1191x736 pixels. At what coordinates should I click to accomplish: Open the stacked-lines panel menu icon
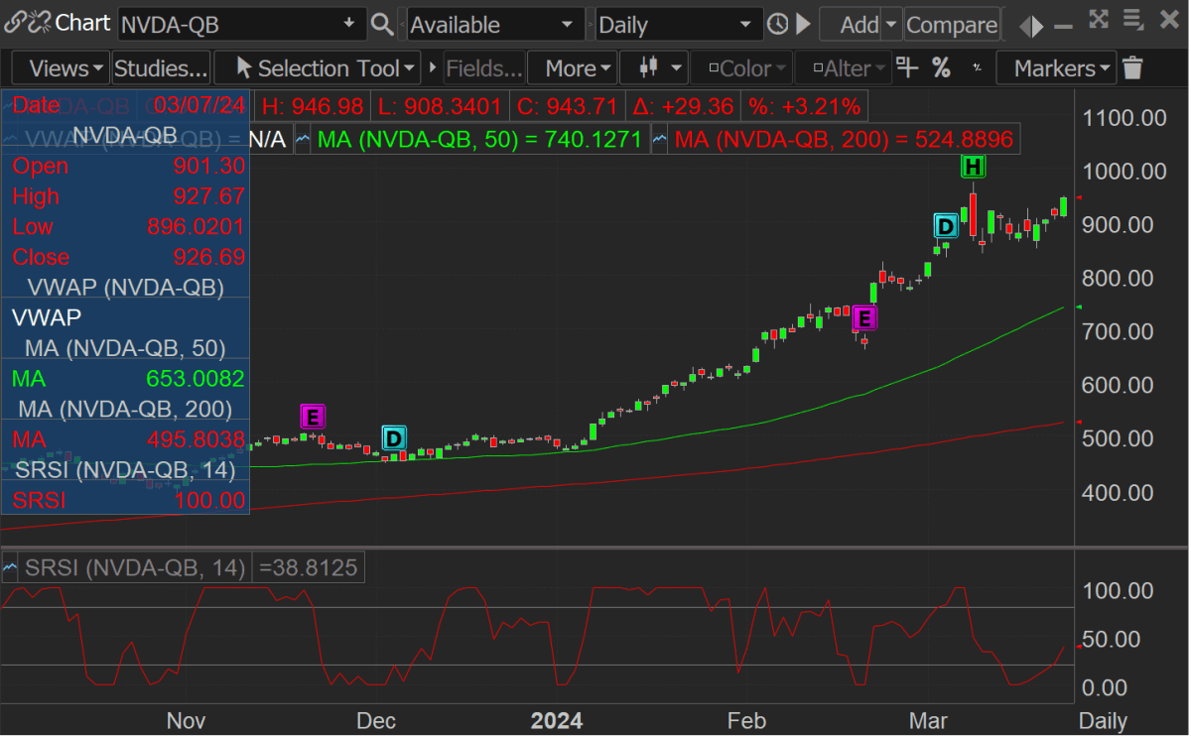point(1132,19)
